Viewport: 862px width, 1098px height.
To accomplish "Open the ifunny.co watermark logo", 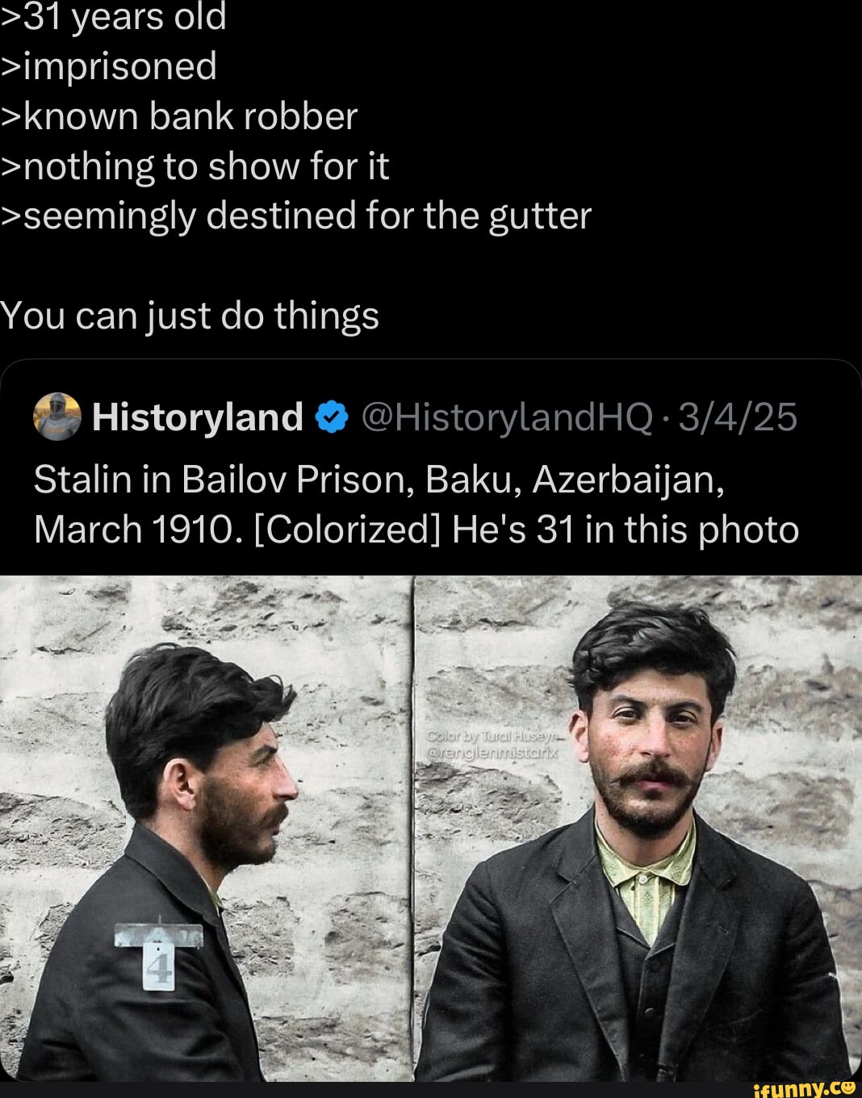I will (x=804, y=1088).
